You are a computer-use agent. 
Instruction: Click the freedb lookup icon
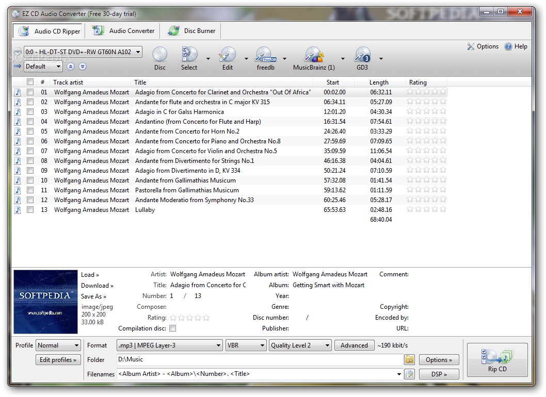click(x=265, y=55)
